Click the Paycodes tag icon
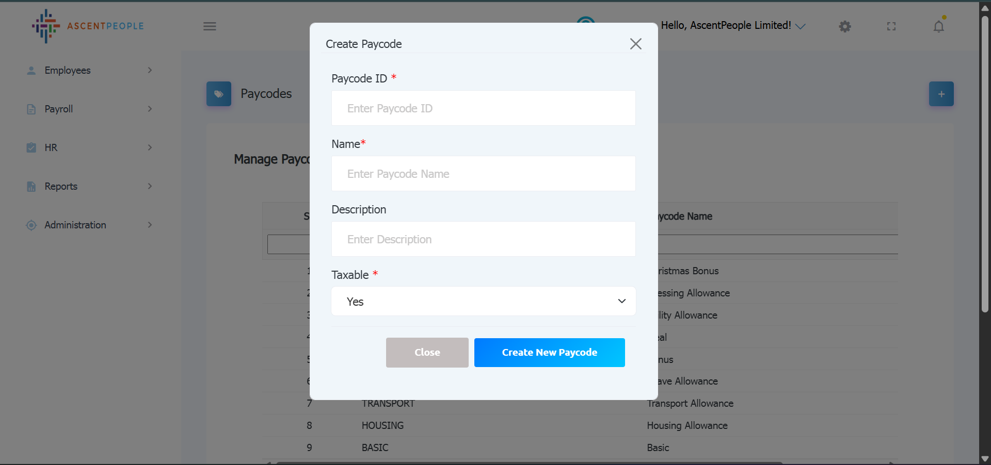The image size is (991, 465). (219, 94)
